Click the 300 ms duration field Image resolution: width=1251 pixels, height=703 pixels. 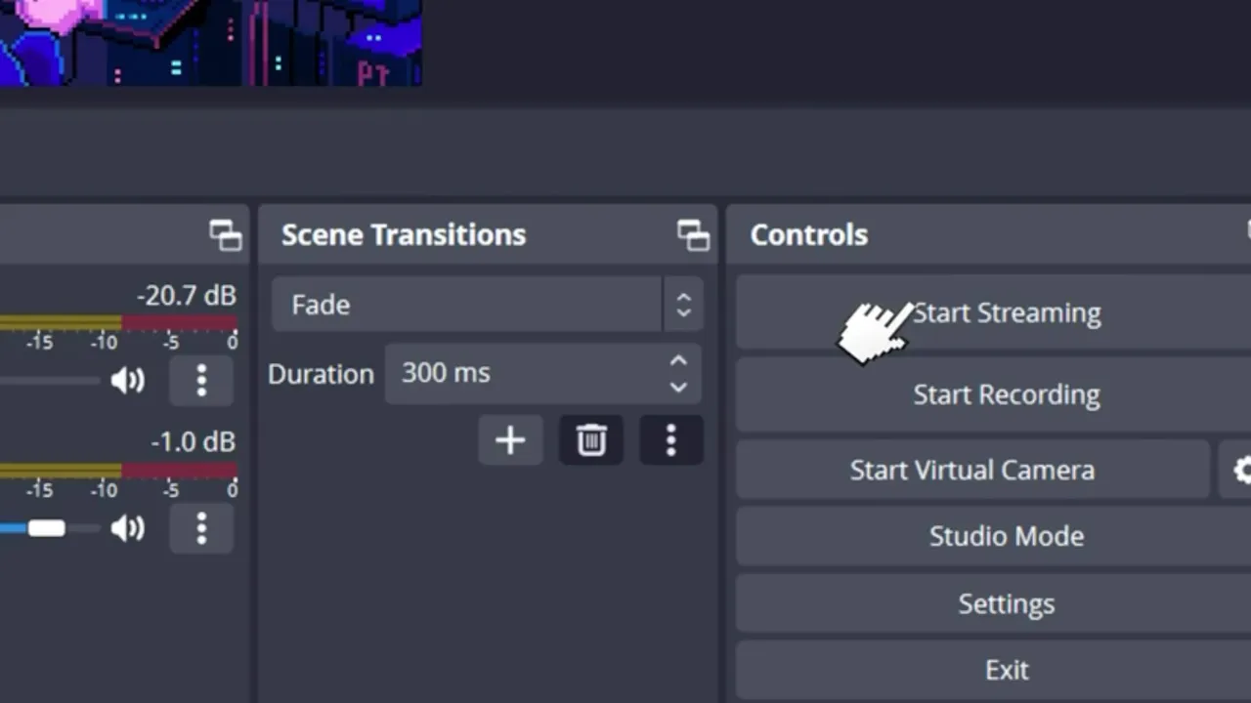(523, 373)
